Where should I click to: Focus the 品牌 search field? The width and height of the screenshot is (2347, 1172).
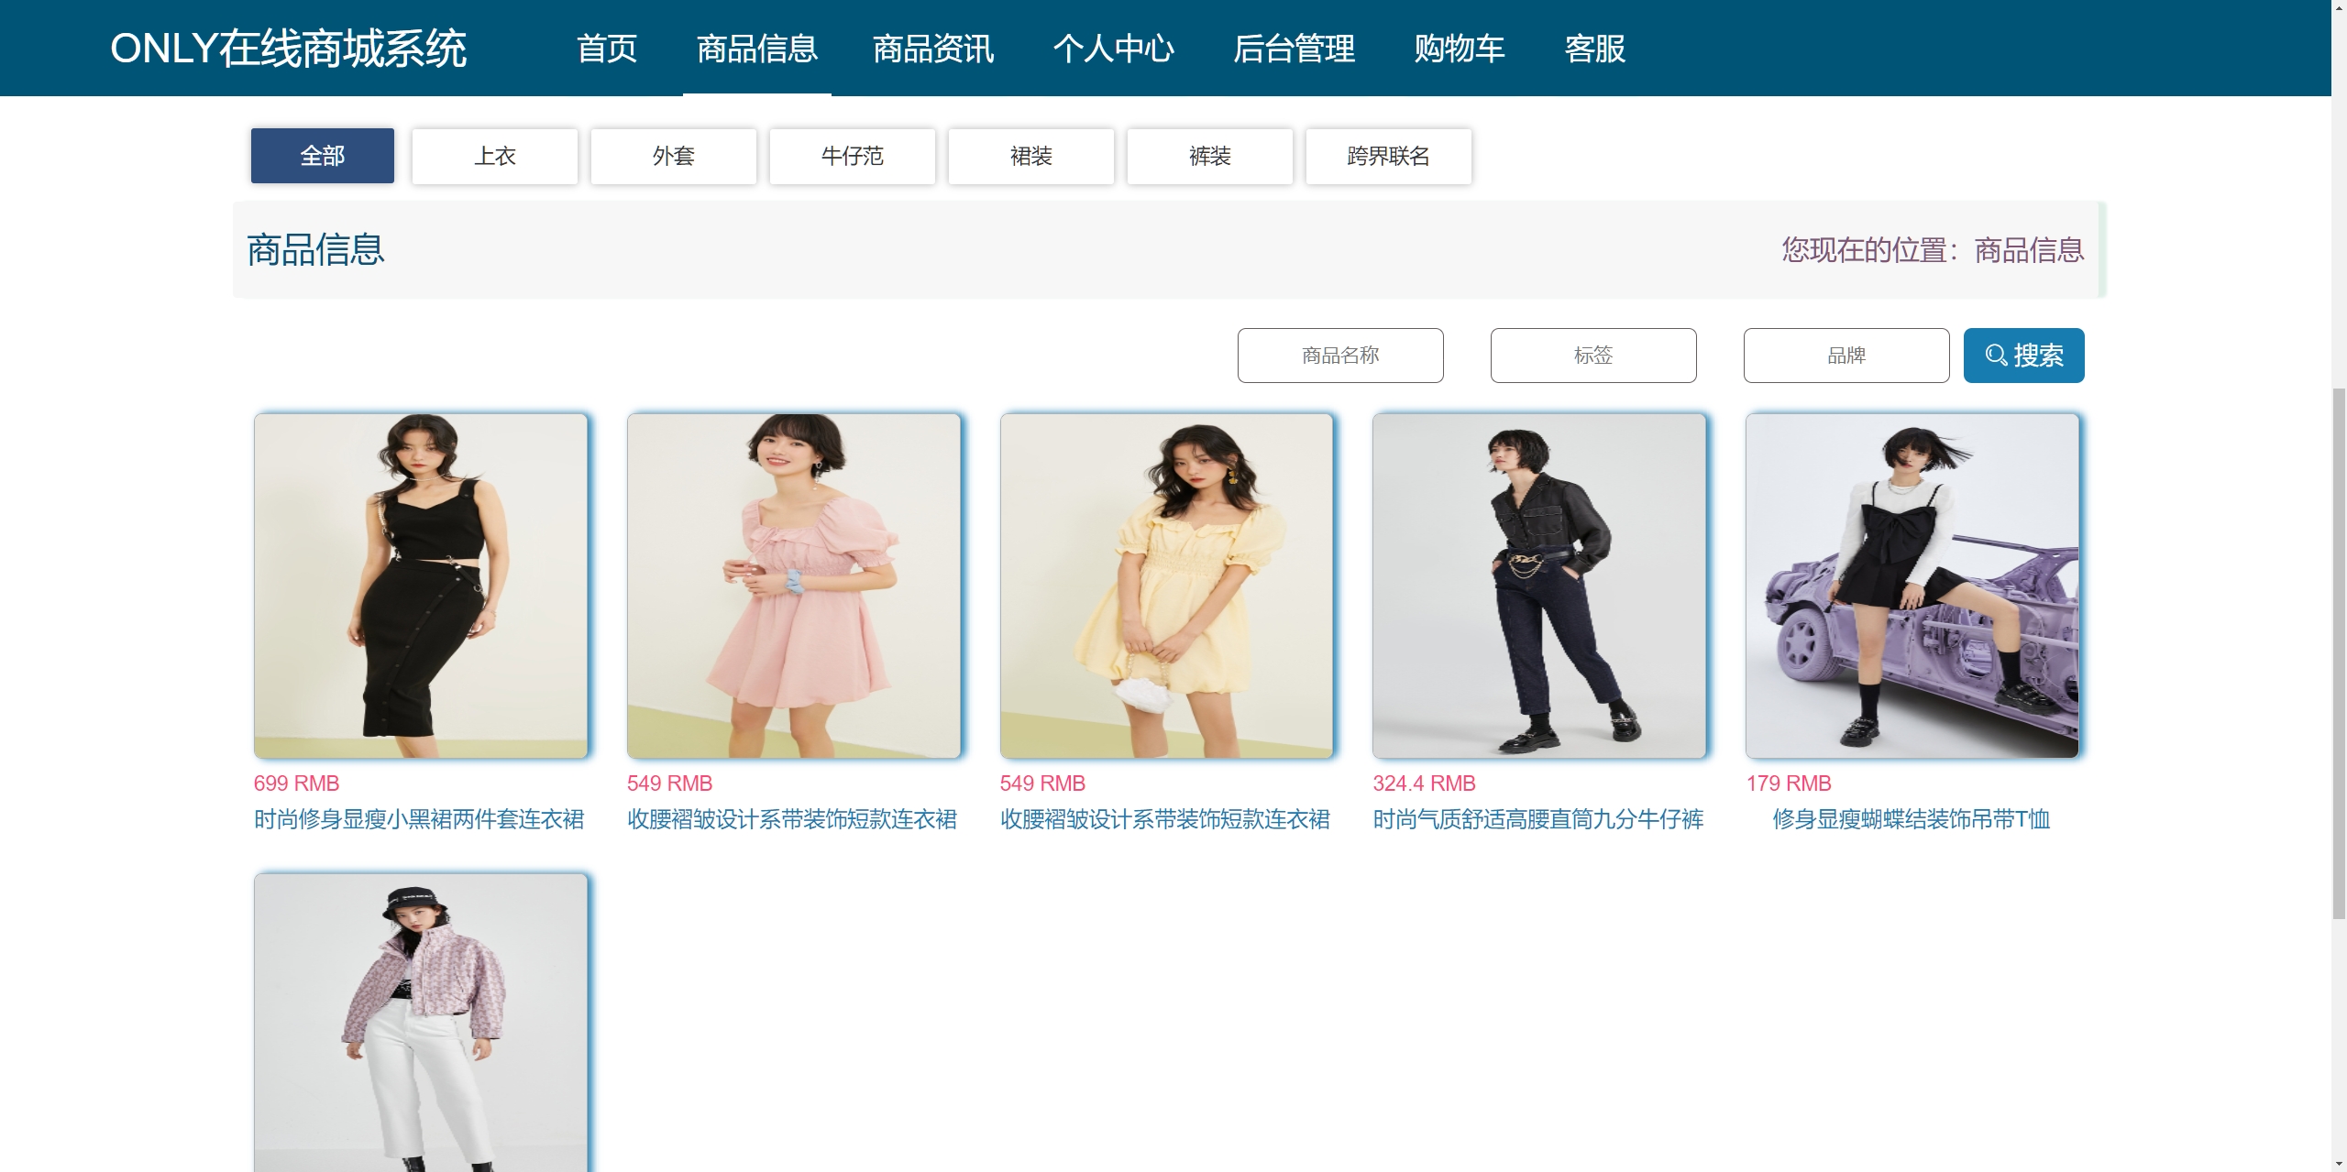pyautogui.click(x=1846, y=356)
